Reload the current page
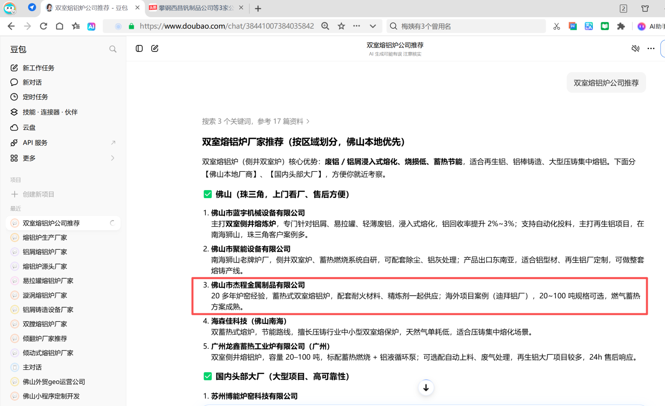The width and height of the screenshot is (665, 406). [x=43, y=26]
